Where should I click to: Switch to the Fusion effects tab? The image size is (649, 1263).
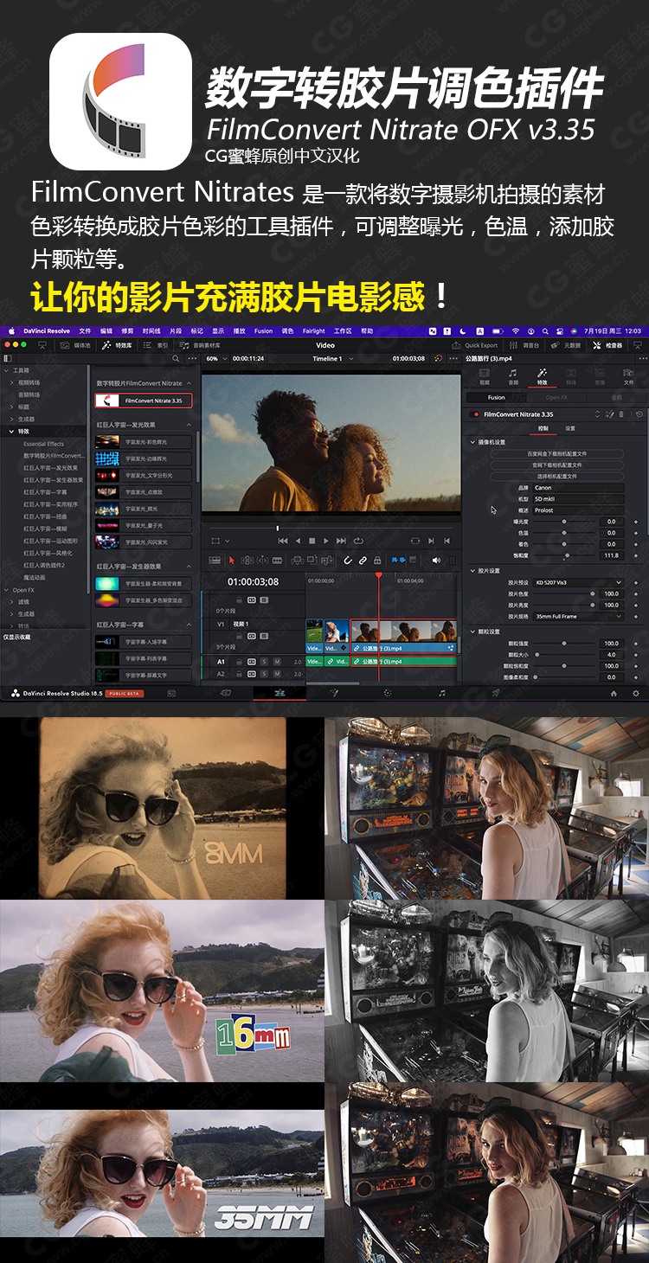pyautogui.click(x=496, y=397)
